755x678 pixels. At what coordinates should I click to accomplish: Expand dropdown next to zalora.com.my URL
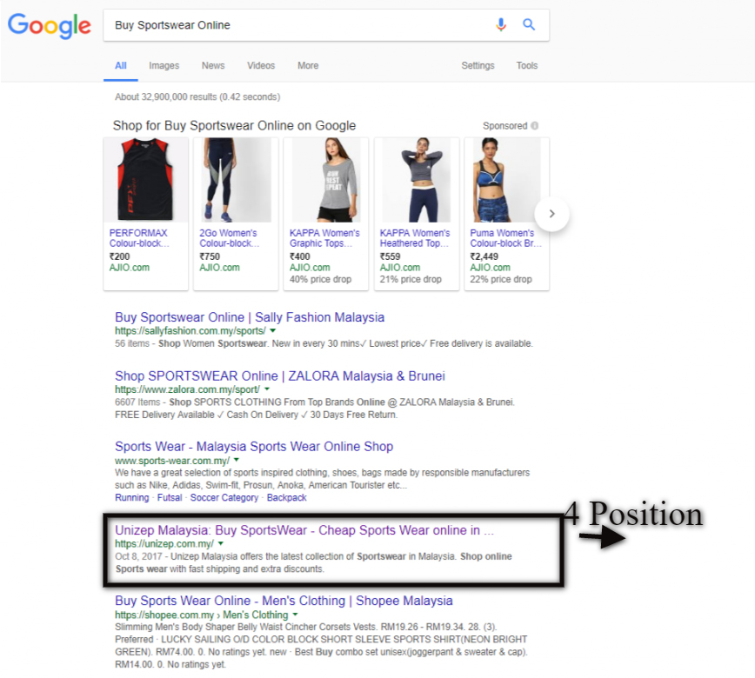(x=267, y=389)
